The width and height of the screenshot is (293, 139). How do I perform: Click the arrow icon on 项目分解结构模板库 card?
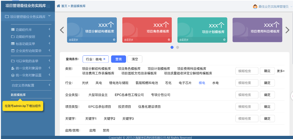(114, 40)
